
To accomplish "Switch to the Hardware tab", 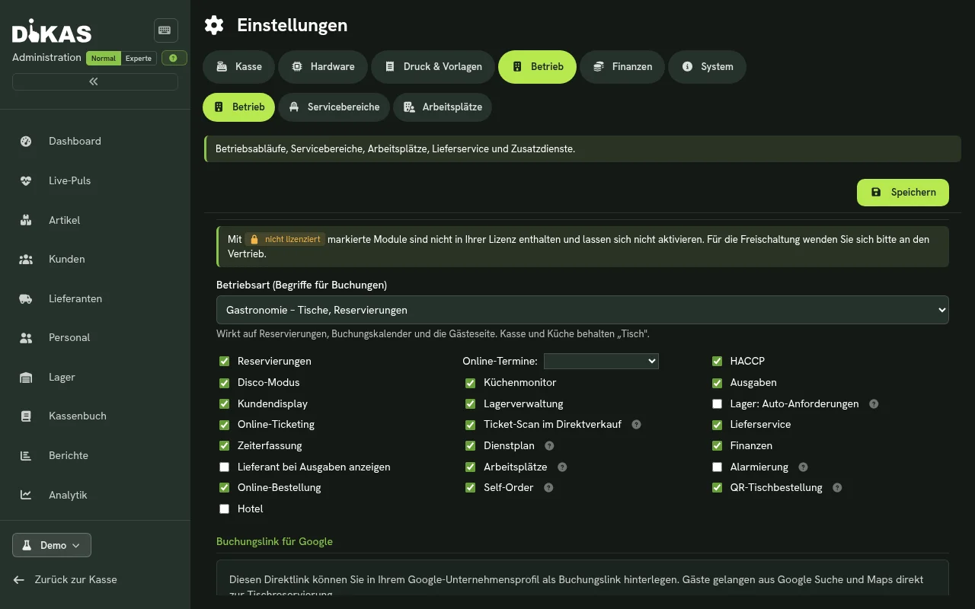I will (x=323, y=67).
